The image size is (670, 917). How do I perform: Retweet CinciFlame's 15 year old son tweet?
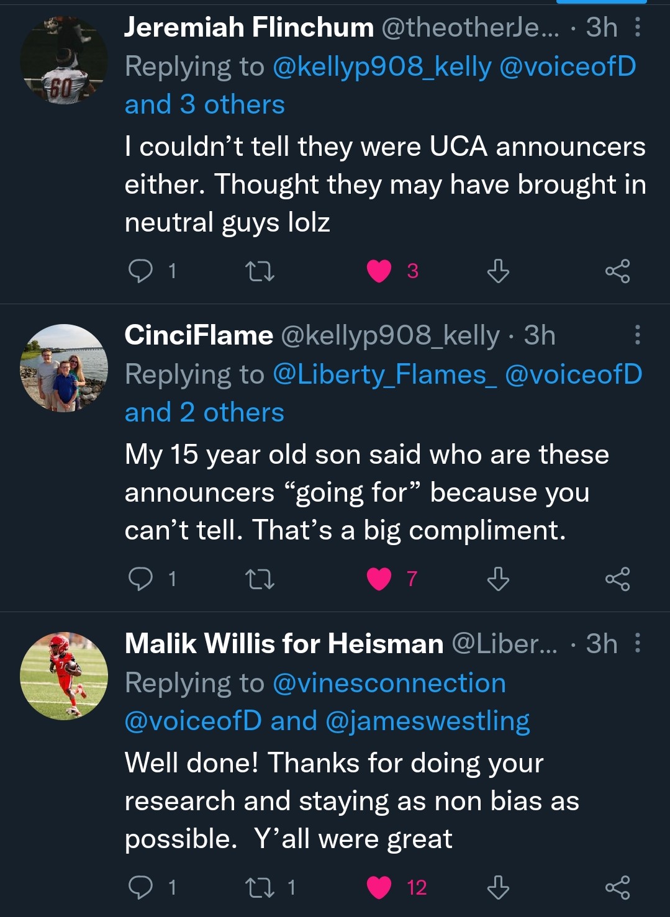click(x=260, y=579)
